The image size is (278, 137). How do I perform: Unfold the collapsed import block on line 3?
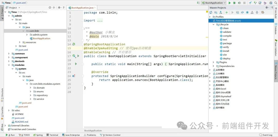click(x=83, y=21)
